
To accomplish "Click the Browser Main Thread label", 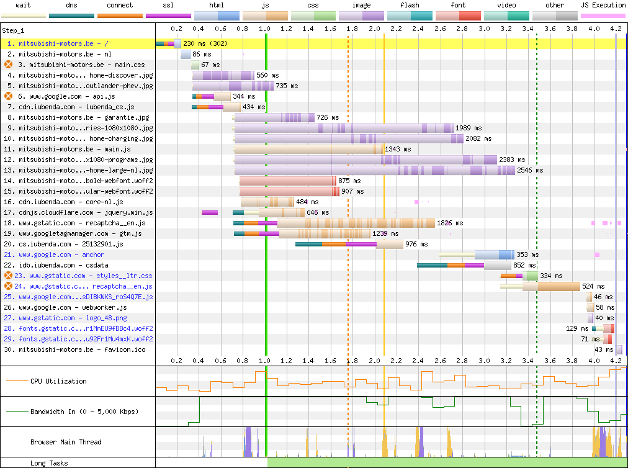I will (x=66, y=442).
